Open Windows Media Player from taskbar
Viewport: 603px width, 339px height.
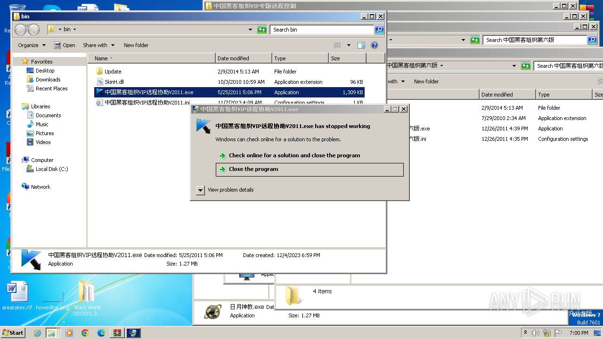click(x=69, y=333)
